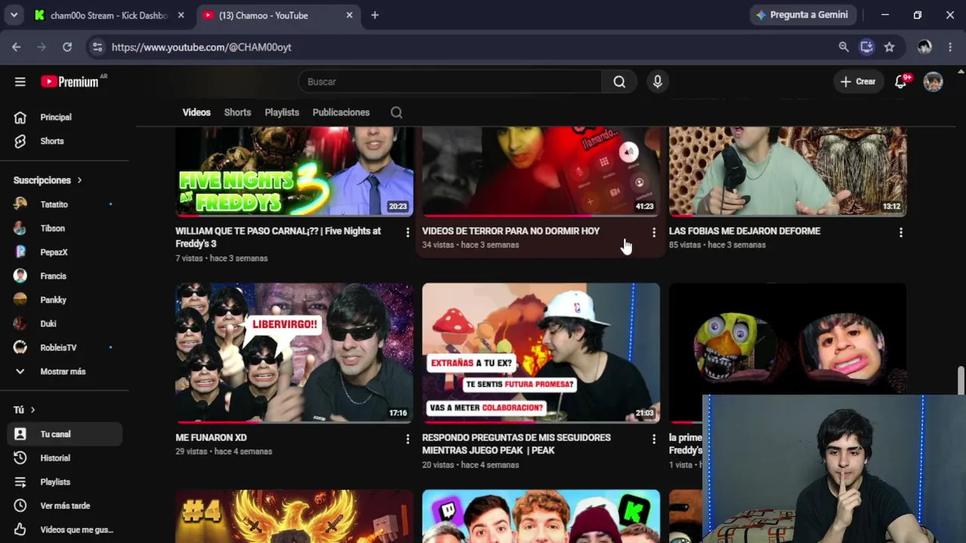The width and height of the screenshot is (966, 543).
Task: Open the LAS FOBIAS ME DEJARON DEFORME thumbnail
Action: tap(788, 171)
